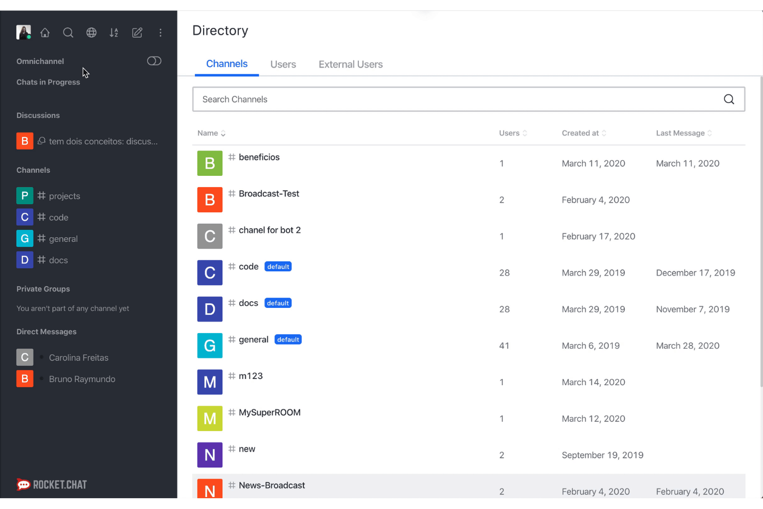Viewport: 763px width, 509px height.
Task: Click projects channel P avatar in sidebar
Action: pyautogui.click(x=25, y=196)
